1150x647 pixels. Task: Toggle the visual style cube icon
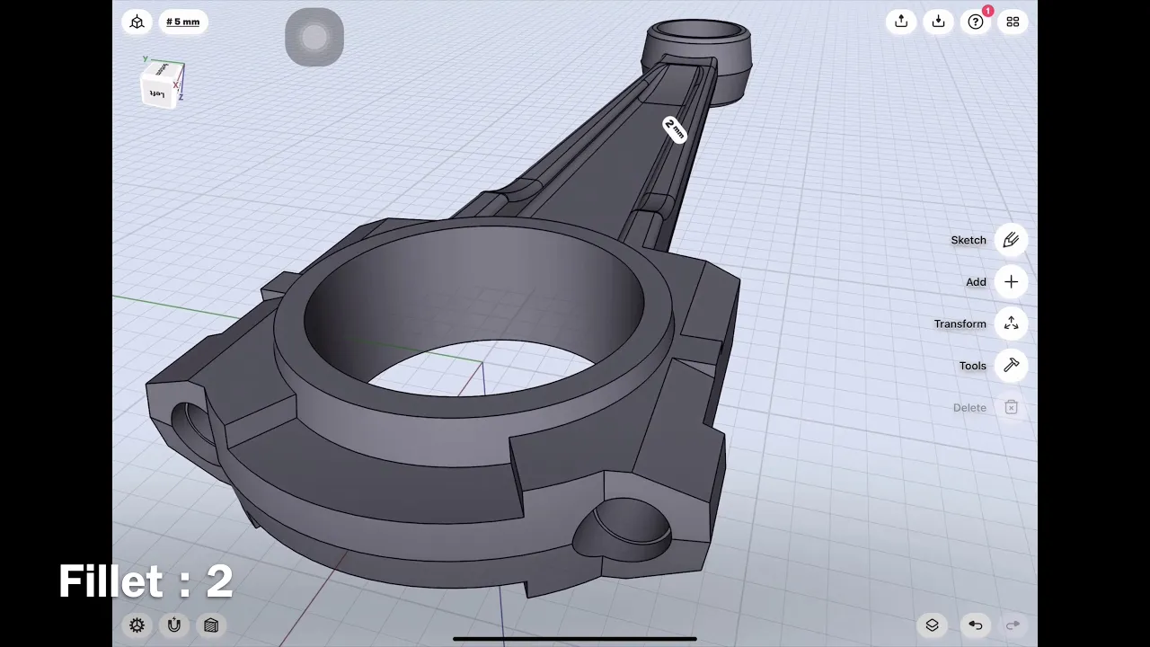click(x=211, y=625)
